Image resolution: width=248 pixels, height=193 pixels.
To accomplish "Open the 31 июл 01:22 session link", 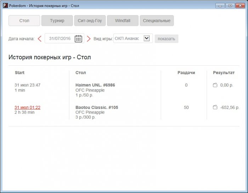I will (x=27, y=107).
